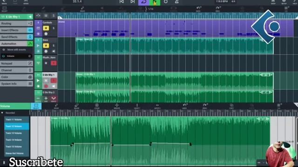
Task: Open the Color section
Action: click(17, 77)
